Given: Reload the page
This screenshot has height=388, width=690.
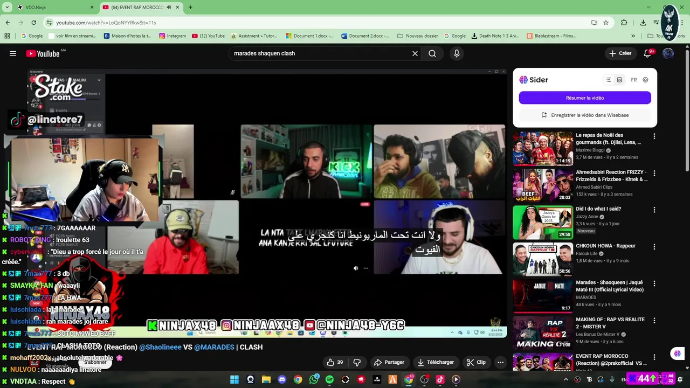Looking at the screenshot, I should point(33,23).
